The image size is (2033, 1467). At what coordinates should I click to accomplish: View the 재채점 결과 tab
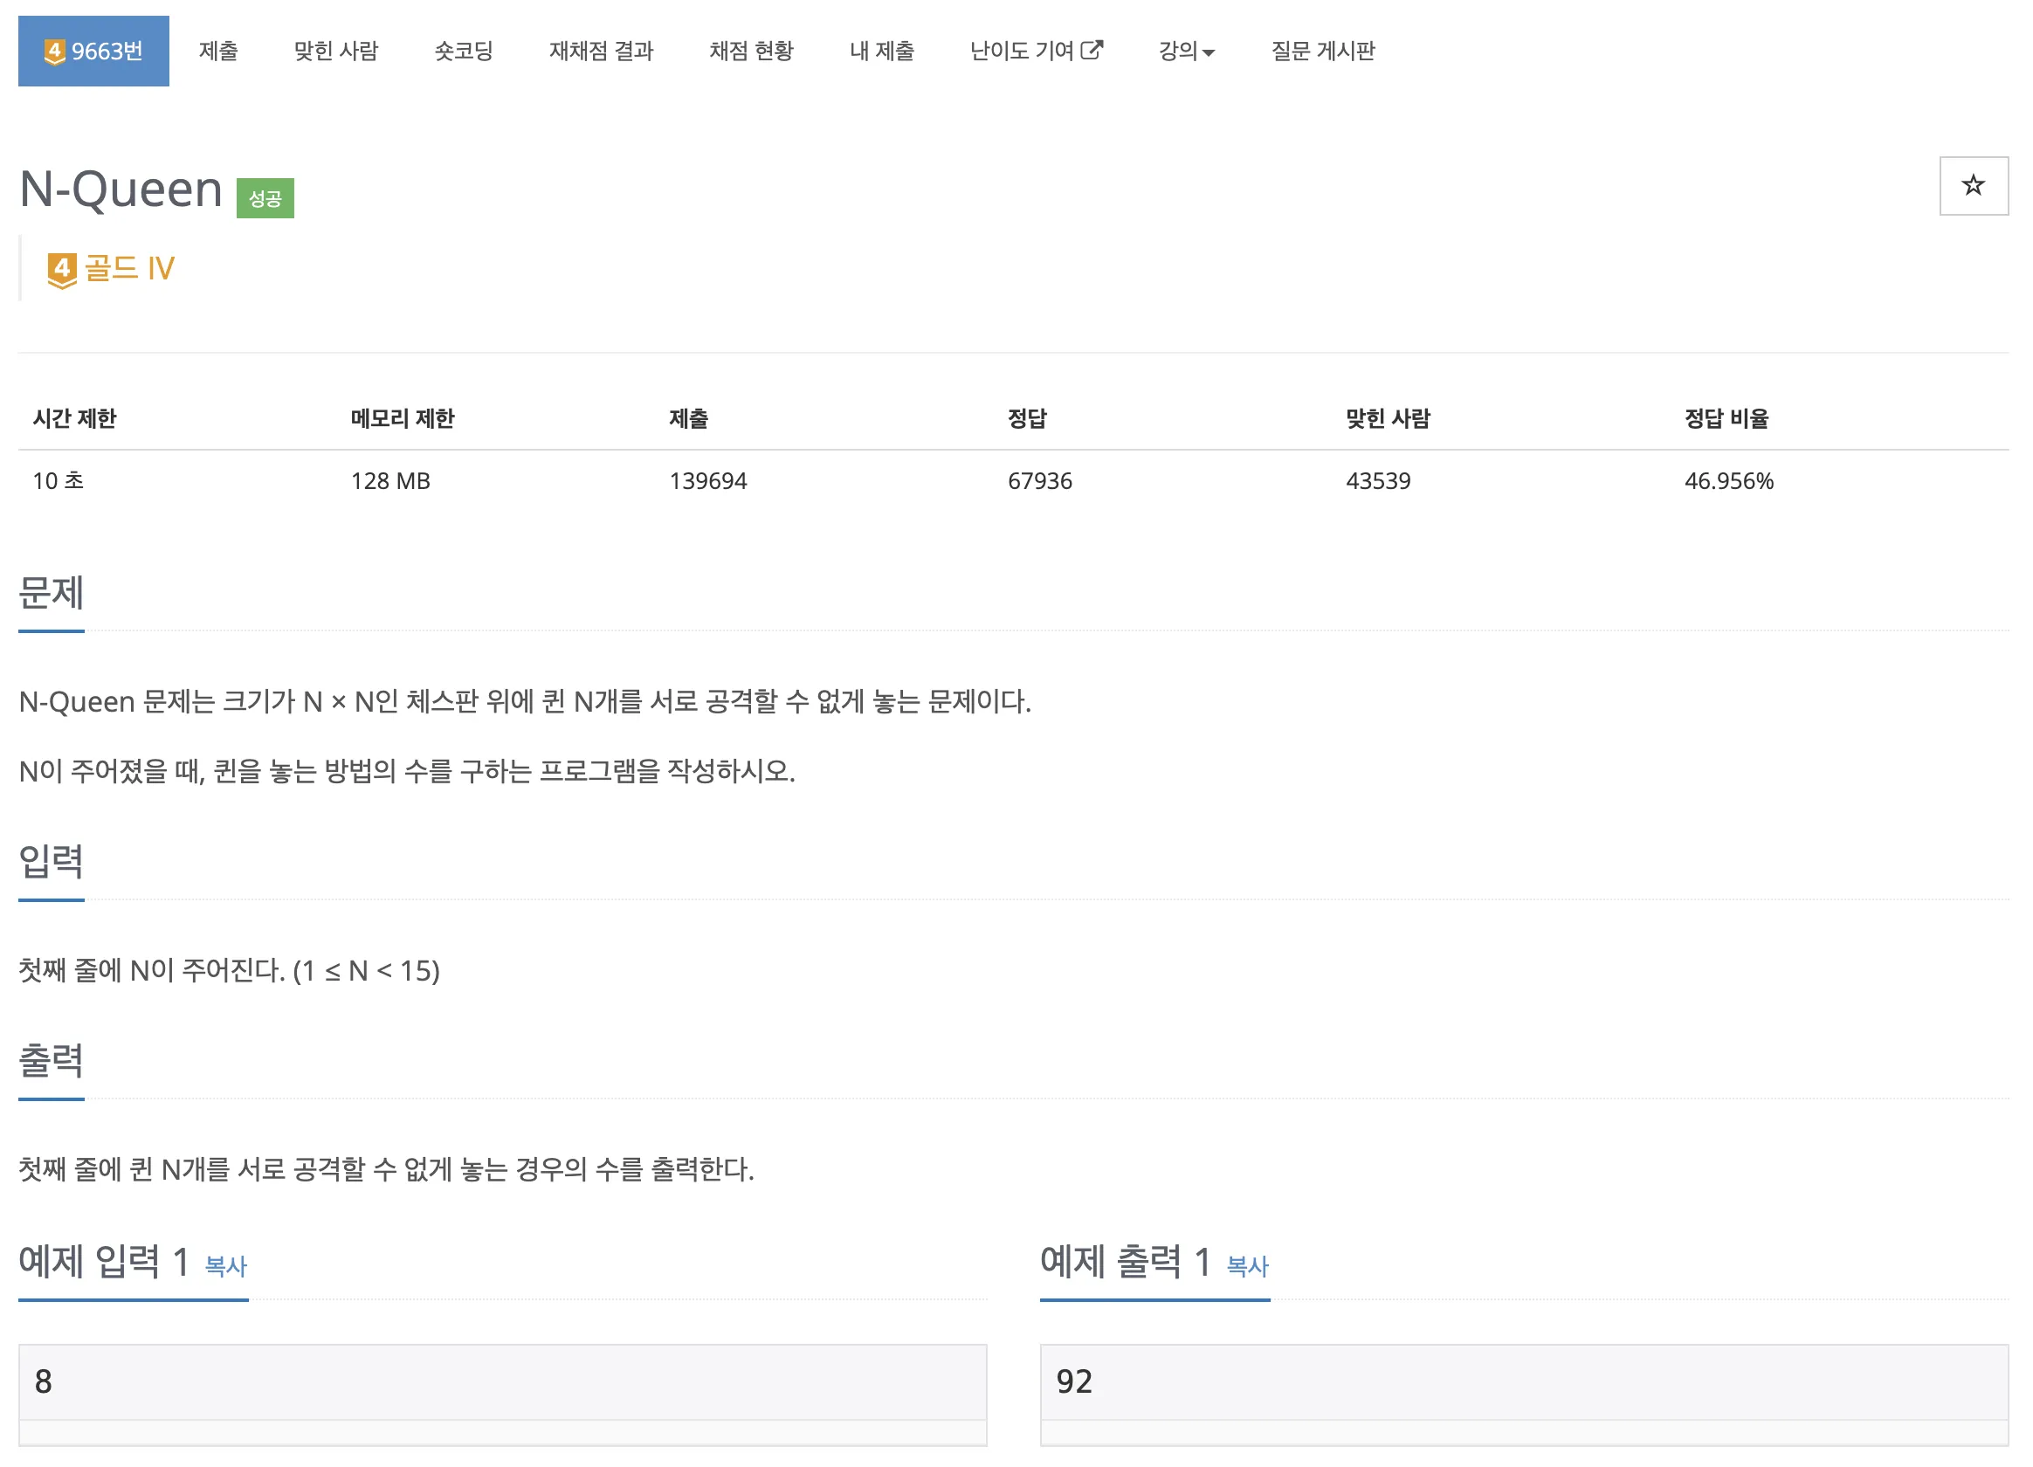(601, 51)
